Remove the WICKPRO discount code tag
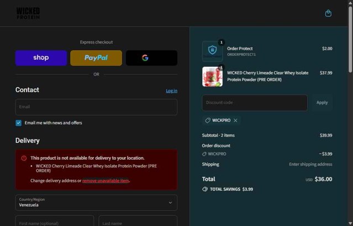The width and height of the screenshot is (353, 226). click(x=235, y=120)
